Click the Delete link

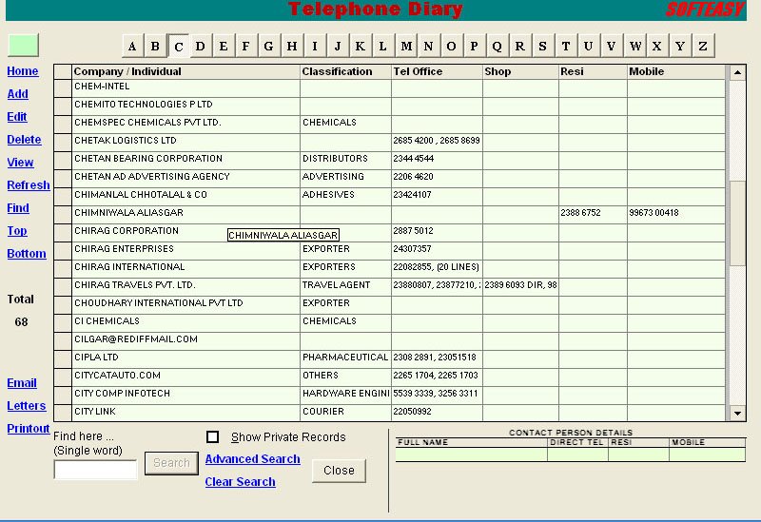(x=24, y=139)
